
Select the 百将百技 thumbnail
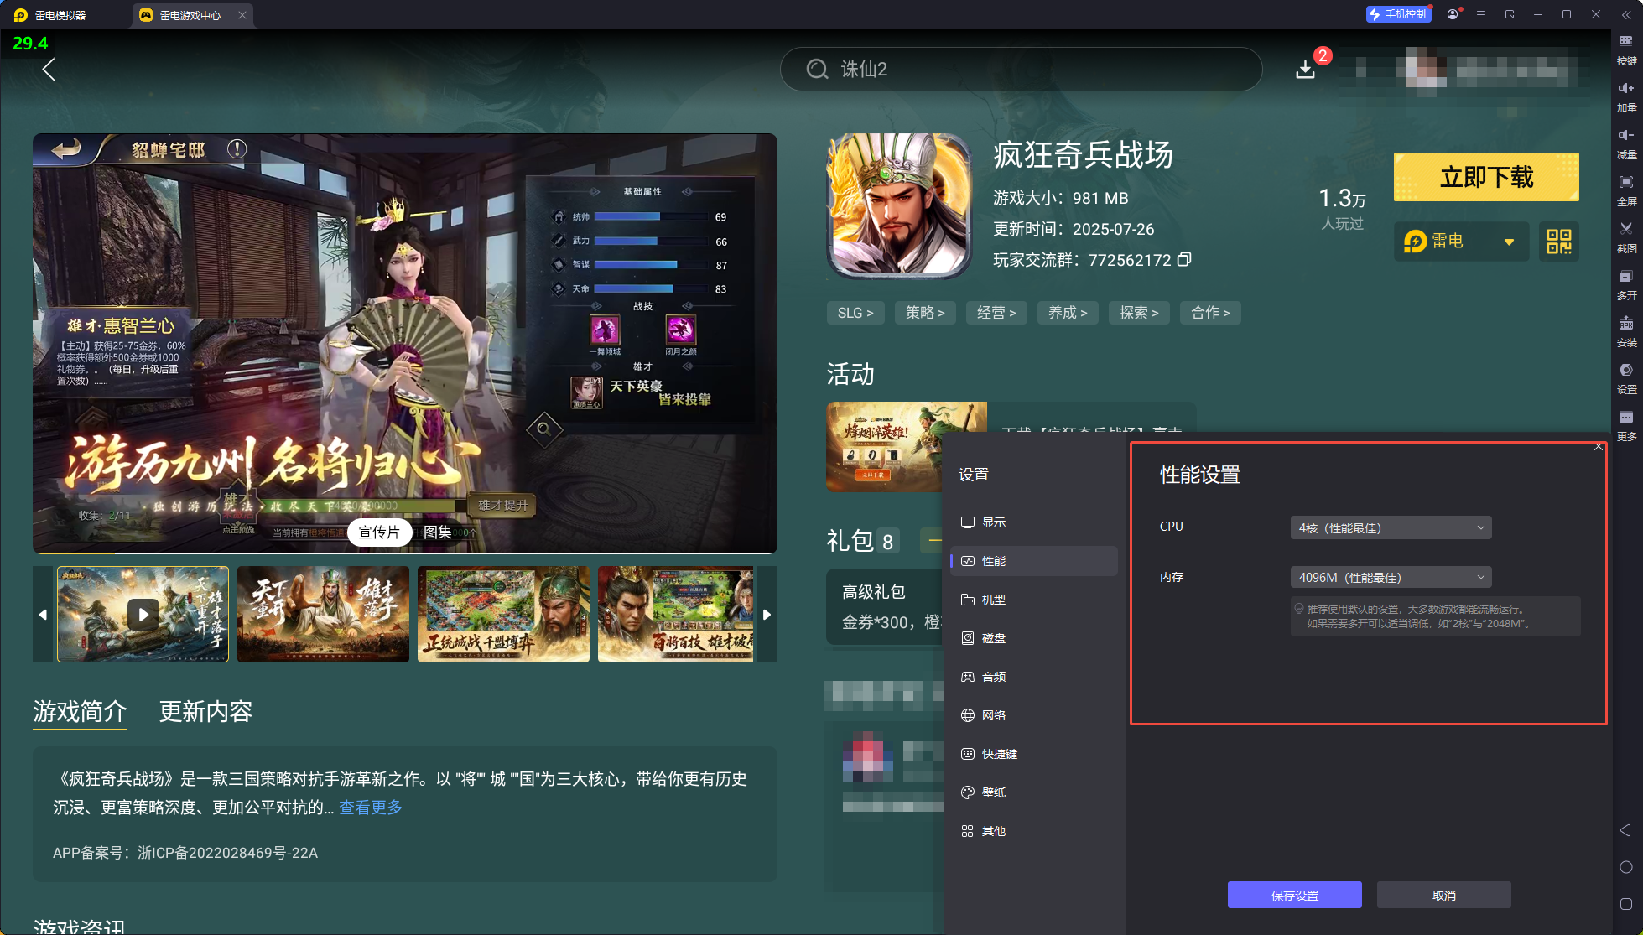[x=675, y=614]
